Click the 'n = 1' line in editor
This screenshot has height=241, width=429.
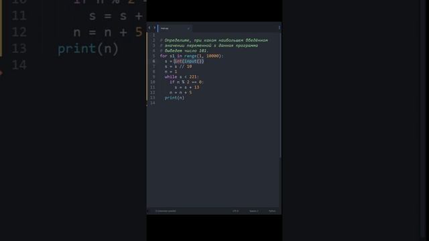(x=171, y=72)
